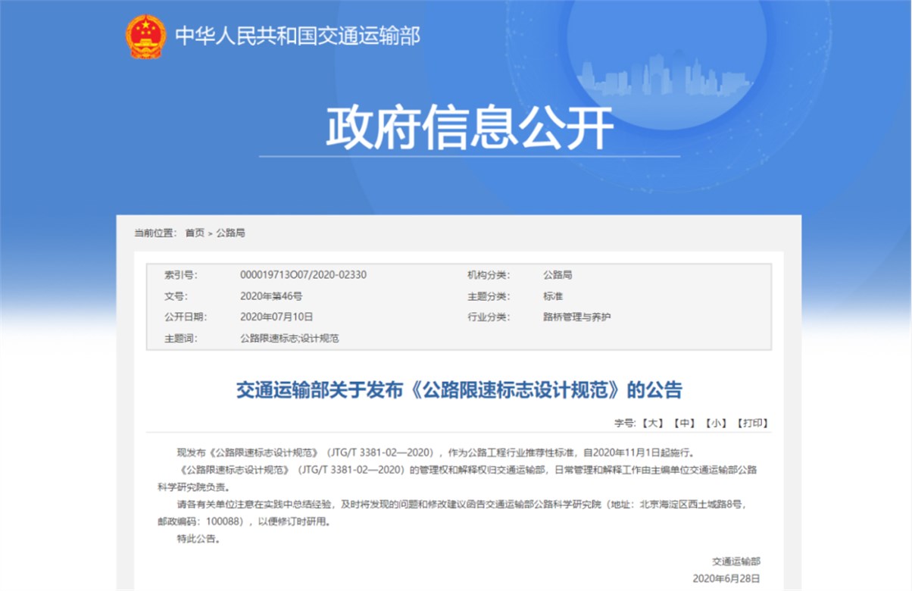Click the keywords value 公路限速标志;设计规范
The height and width of the screenshot is (591, 912).
289,339
